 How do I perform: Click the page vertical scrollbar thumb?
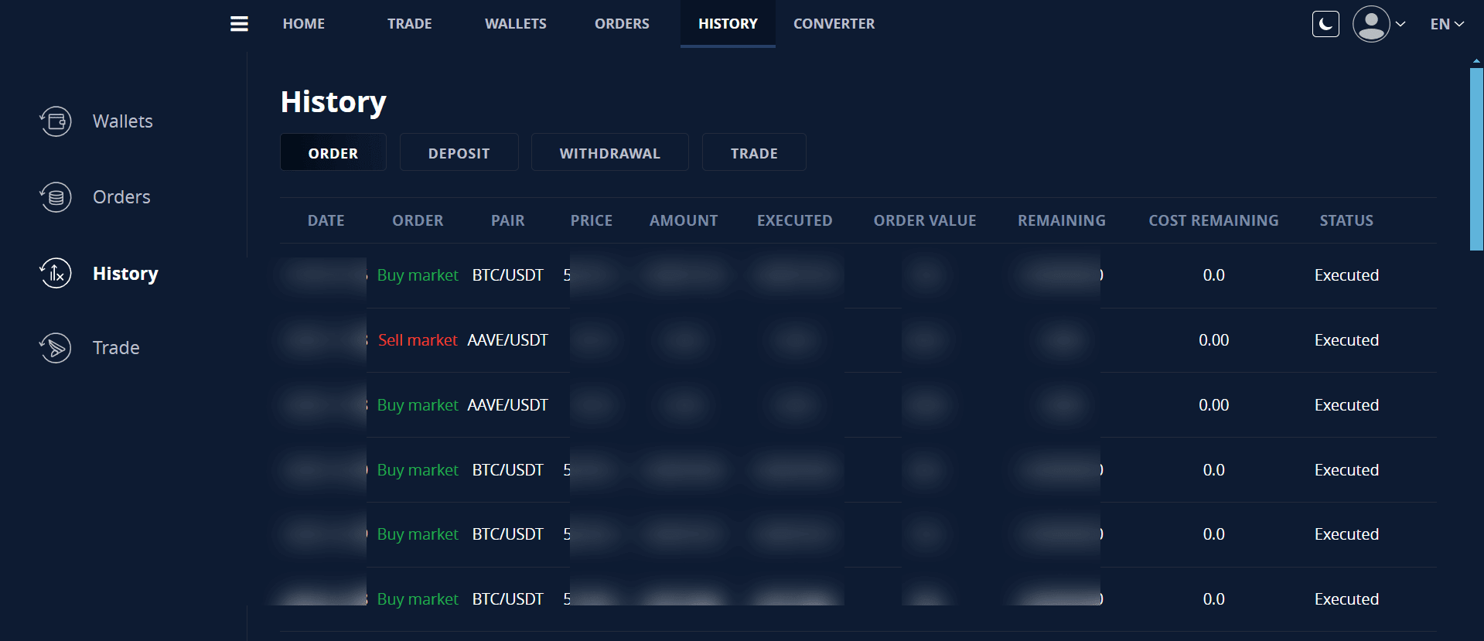tap(1476, 159)
